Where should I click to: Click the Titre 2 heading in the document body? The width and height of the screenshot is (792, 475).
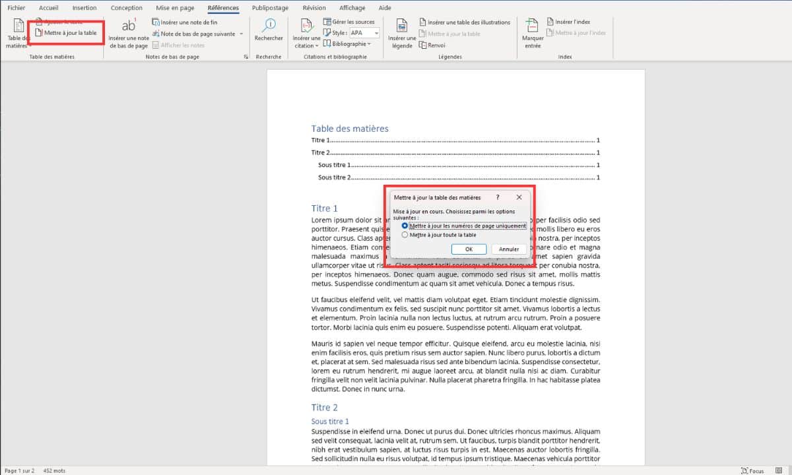pos(325,408)
